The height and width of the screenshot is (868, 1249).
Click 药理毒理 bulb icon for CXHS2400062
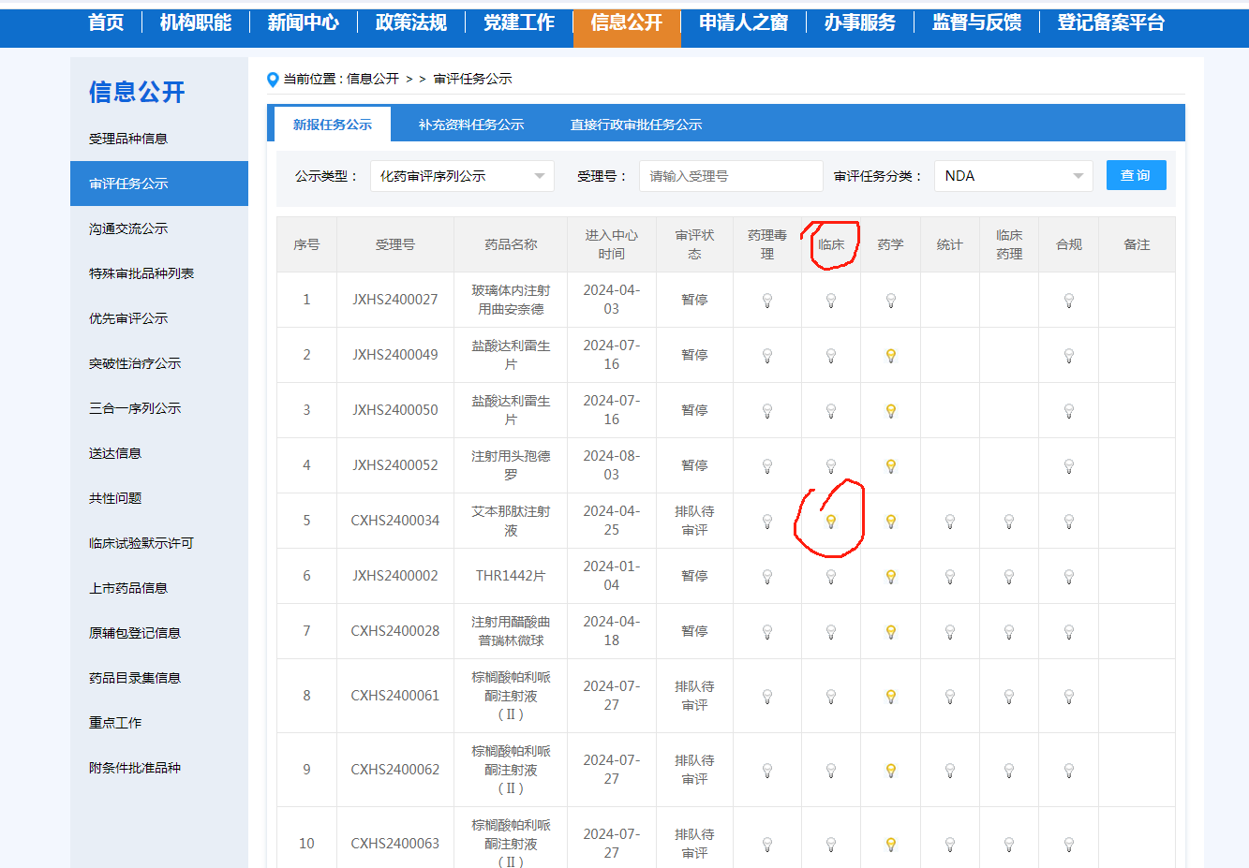[767, 771]
